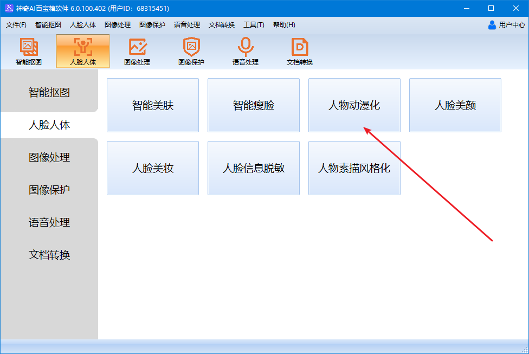The height and width of the screenshot is (354, 529).
Task: Launch the 人脸美妆 function
Action: pos(153,168)
